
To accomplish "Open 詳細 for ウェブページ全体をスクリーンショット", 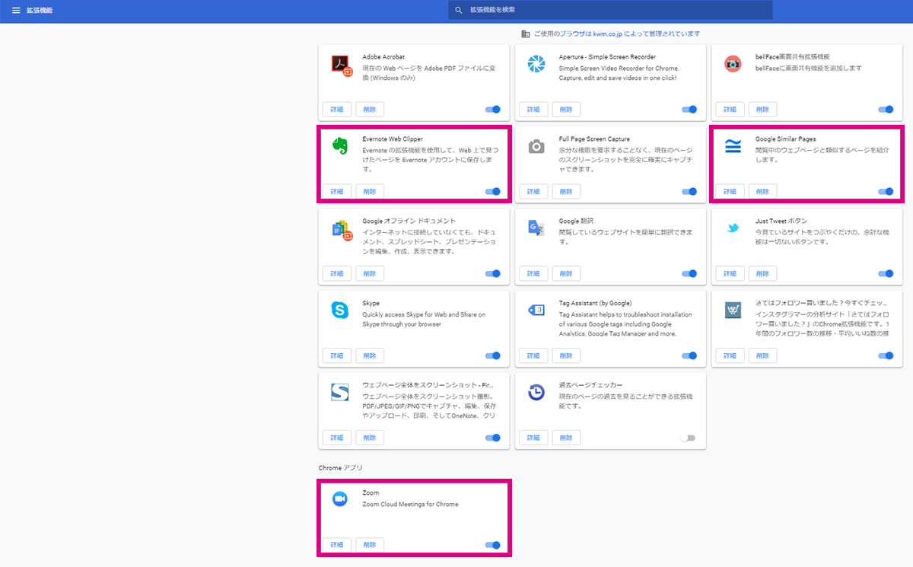I will point(337,438).
